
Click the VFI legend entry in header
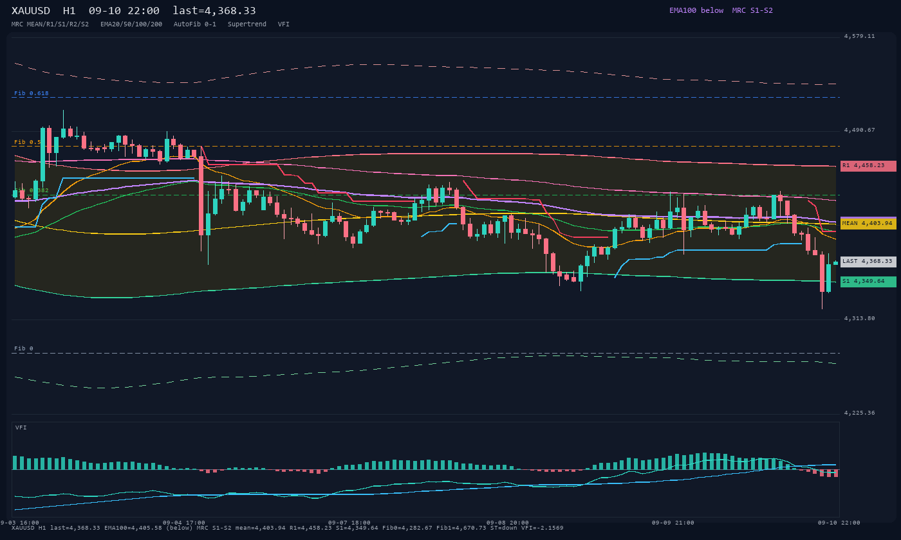click(x=284, y=24)
